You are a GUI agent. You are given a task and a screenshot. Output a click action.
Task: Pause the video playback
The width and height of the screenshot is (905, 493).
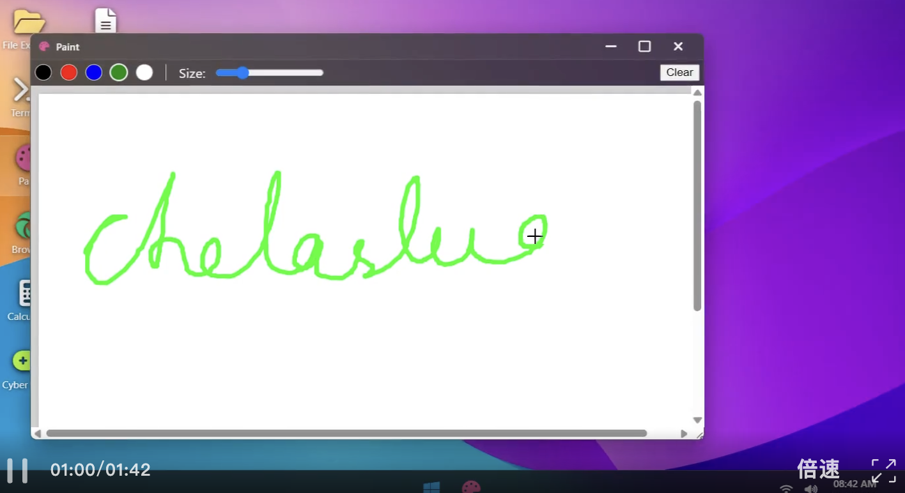[x=17, y=471]
